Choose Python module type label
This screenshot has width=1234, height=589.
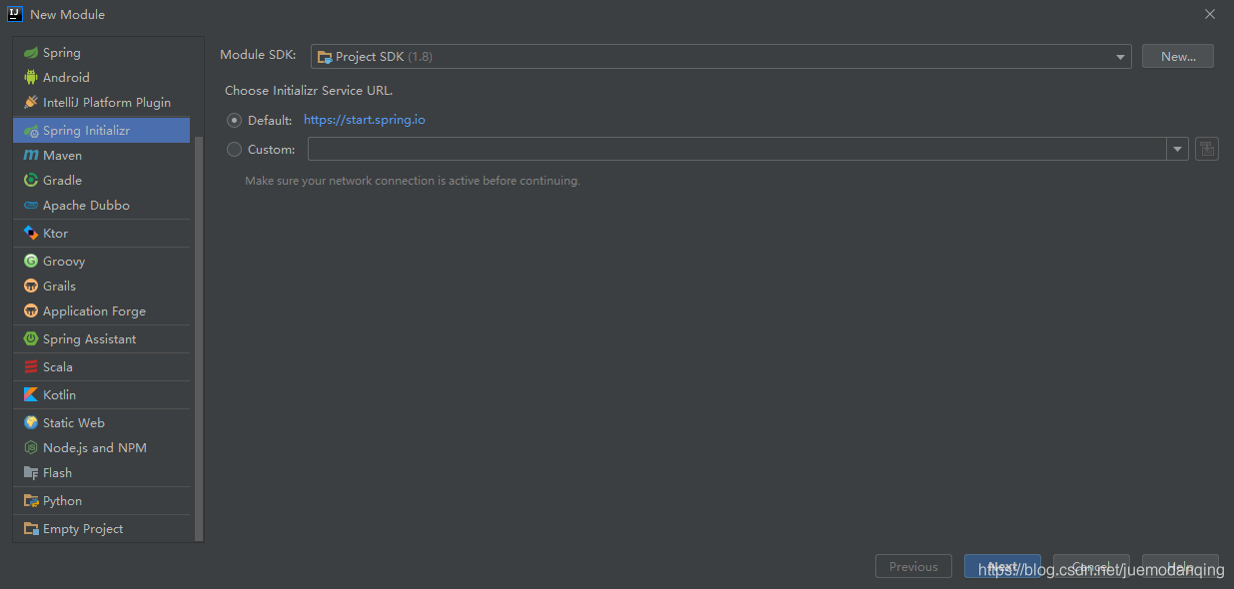pyautogui.click(x=62, y=501)
